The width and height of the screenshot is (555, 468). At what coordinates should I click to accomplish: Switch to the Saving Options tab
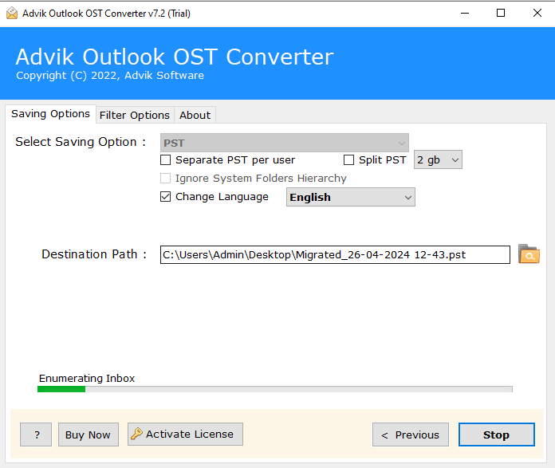coord(50,114)
